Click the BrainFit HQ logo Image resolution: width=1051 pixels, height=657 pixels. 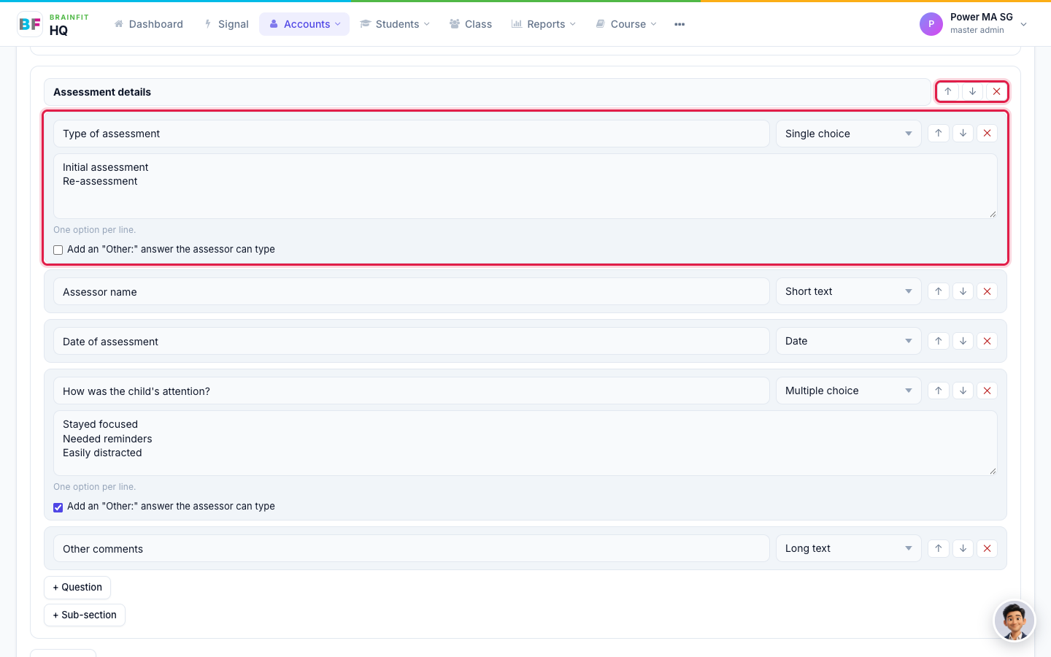click(x=53, y=24)
